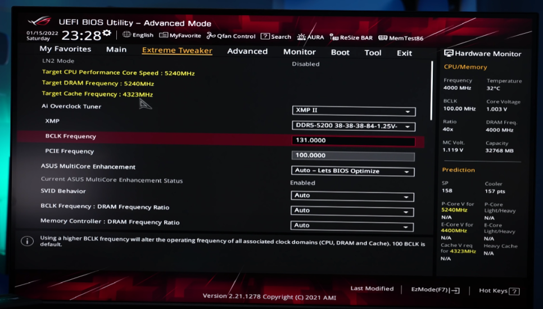This screenshot has height=309, width=543.
Task: Open the Ai Overclock Tuner dropdown
Action: pyautogui.click(x=354, y=111)
